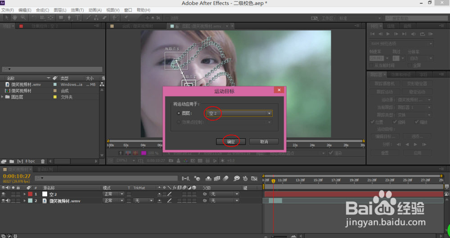Click the composition mini-flowchart icon in timeline
This screenshot has height=238, width=450.
186,178
